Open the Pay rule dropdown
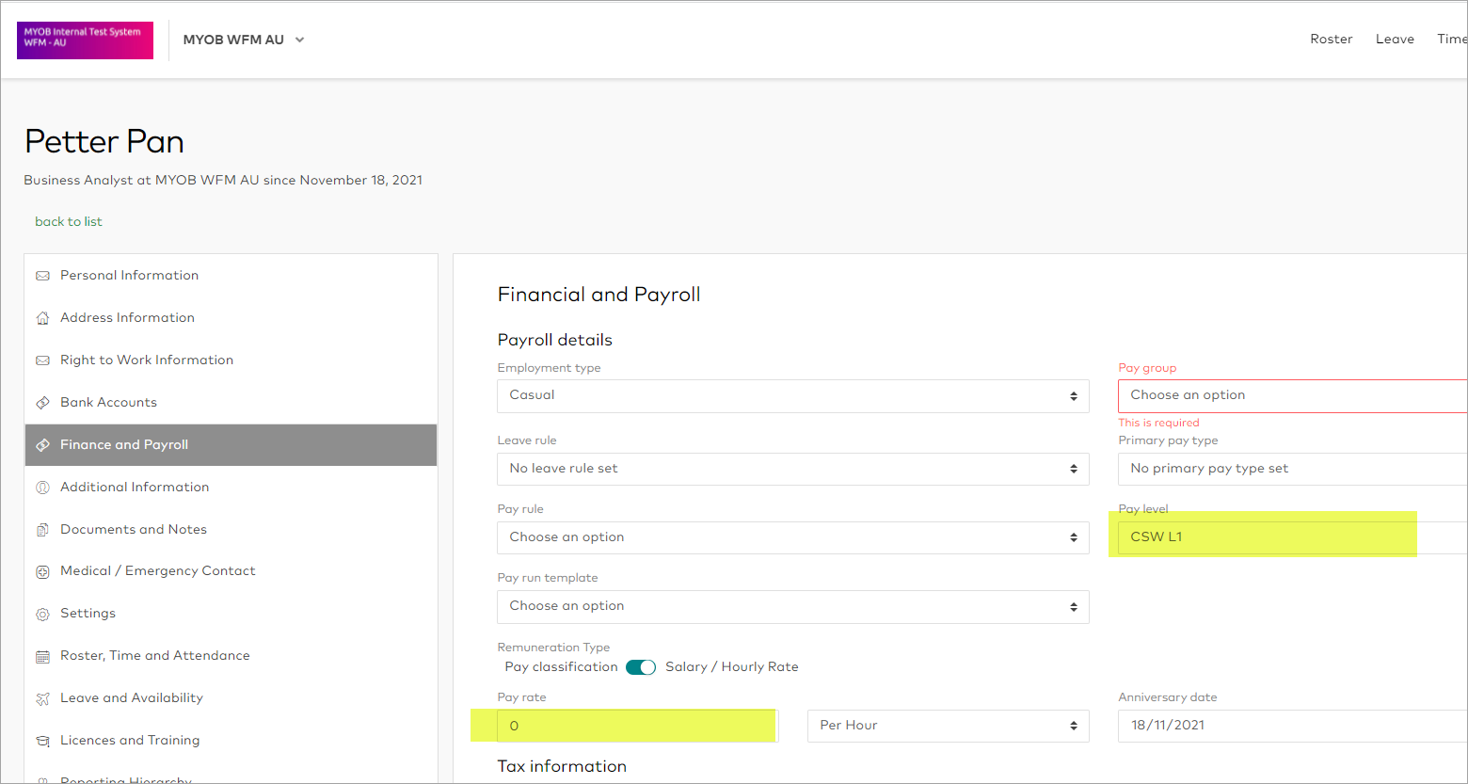This screenshot has width=1468, height=784. (792, 537)
